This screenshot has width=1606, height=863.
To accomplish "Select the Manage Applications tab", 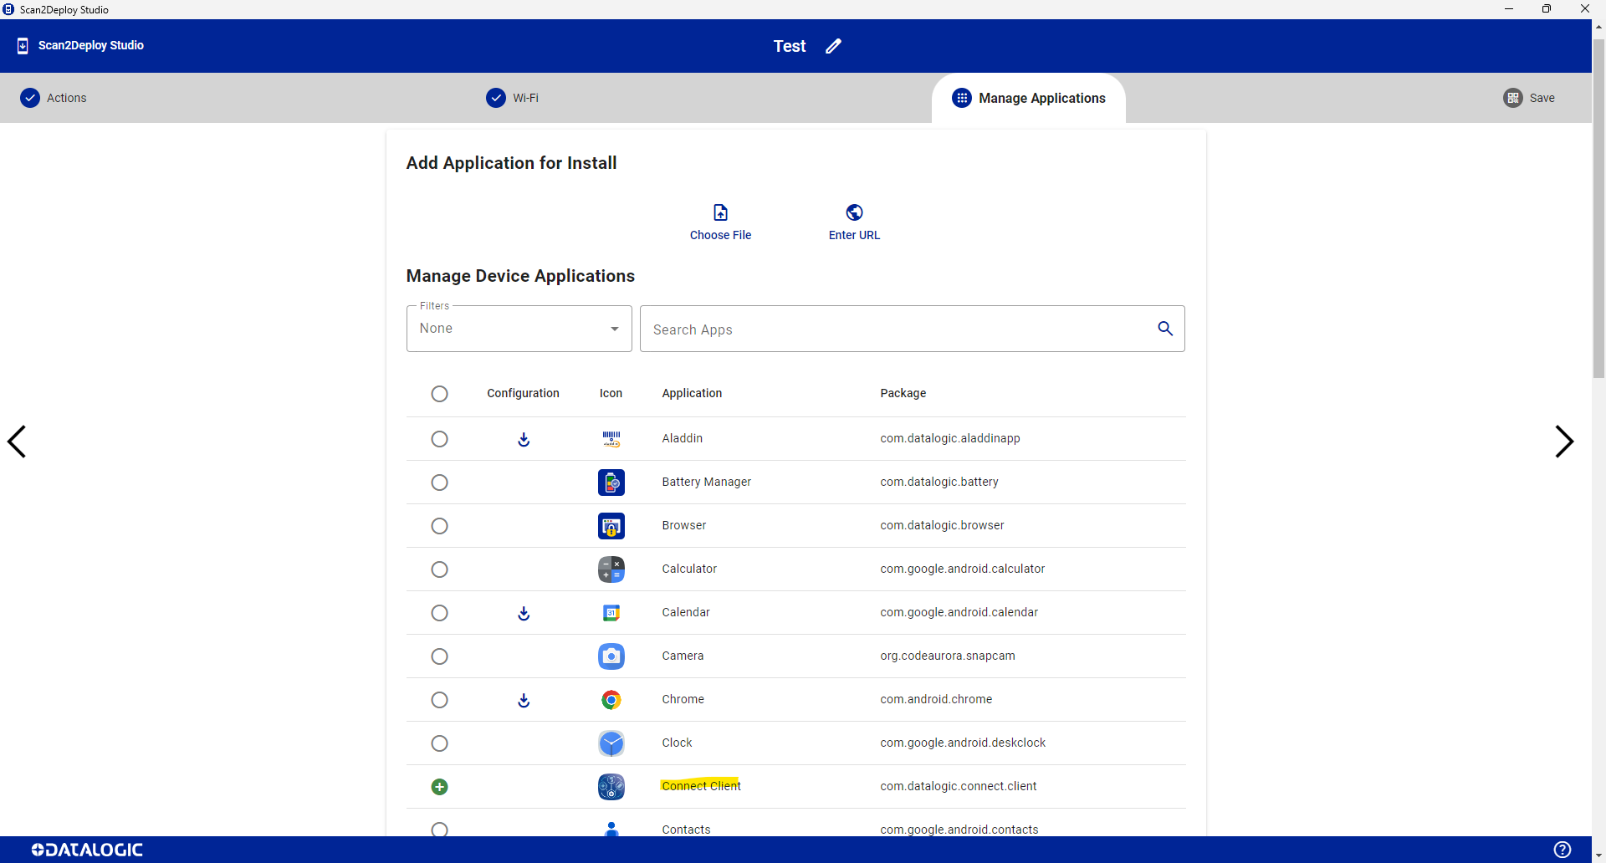I will (x=1029, y=98).
